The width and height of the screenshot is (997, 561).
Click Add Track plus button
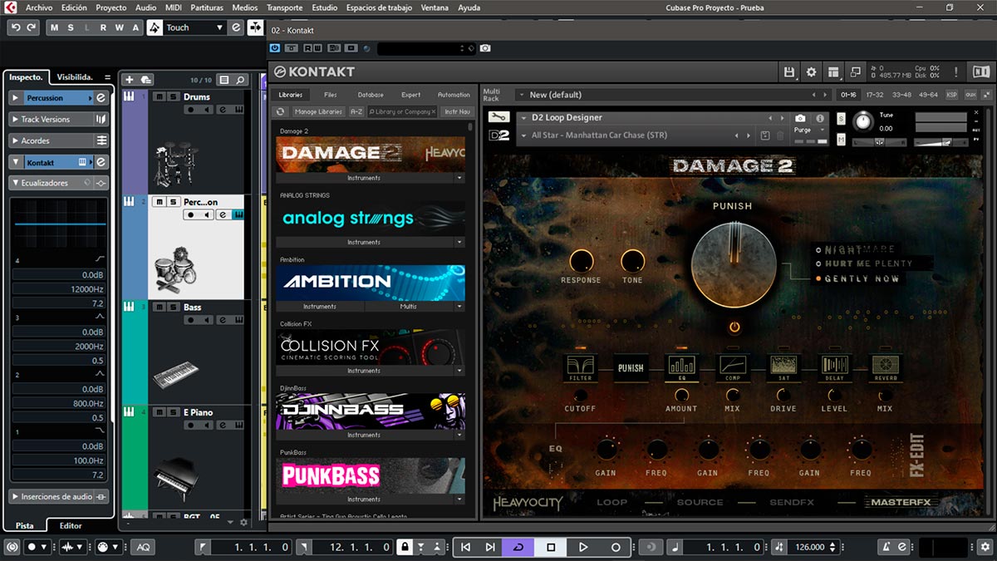(129, 80)
